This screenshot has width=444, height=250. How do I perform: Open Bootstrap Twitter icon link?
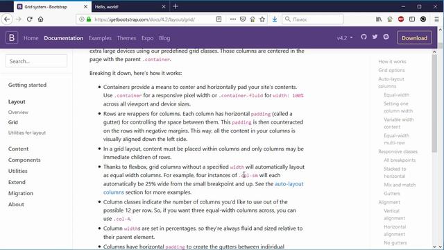(375, 37)
